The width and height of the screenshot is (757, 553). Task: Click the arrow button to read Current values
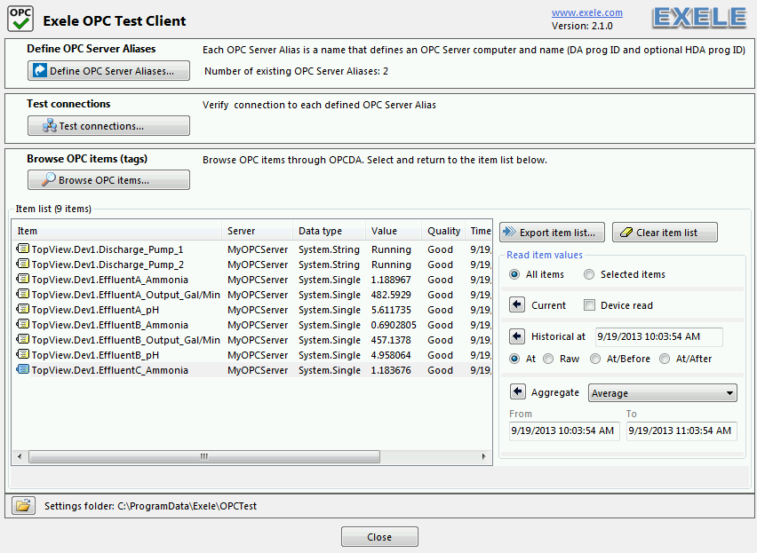point(517,304)
